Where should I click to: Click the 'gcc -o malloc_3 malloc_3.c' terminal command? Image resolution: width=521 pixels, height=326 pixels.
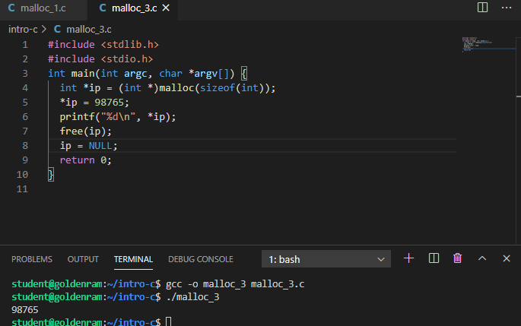[235, 284]
